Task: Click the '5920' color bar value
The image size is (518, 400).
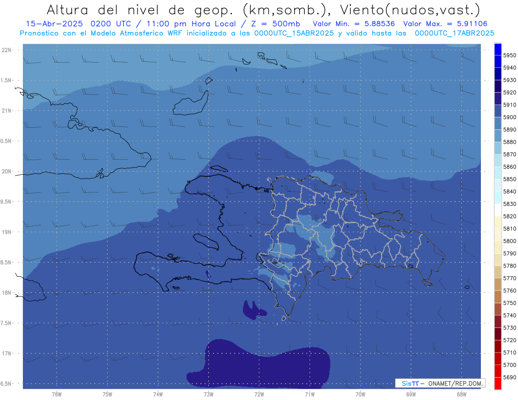Action: click(x=510, y=92)
